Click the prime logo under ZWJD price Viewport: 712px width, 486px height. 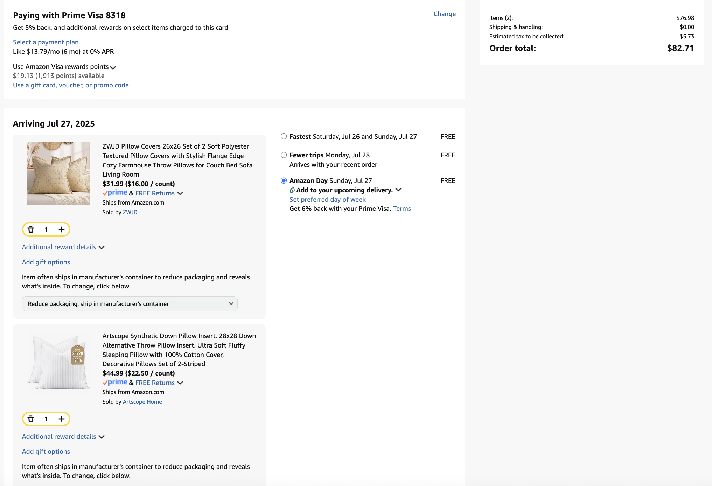coord(115,193)
